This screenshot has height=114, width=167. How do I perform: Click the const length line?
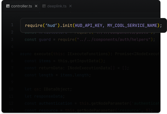(x=58, y=75)
